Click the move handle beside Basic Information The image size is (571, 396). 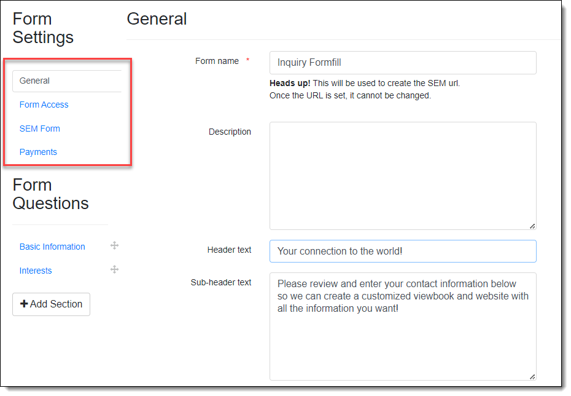(114, 246)
